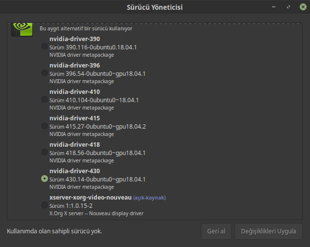Viewport: 310px width, 247px height.
Task: Click the Nouveau display driver description
Action: click(x=96, y=213)
